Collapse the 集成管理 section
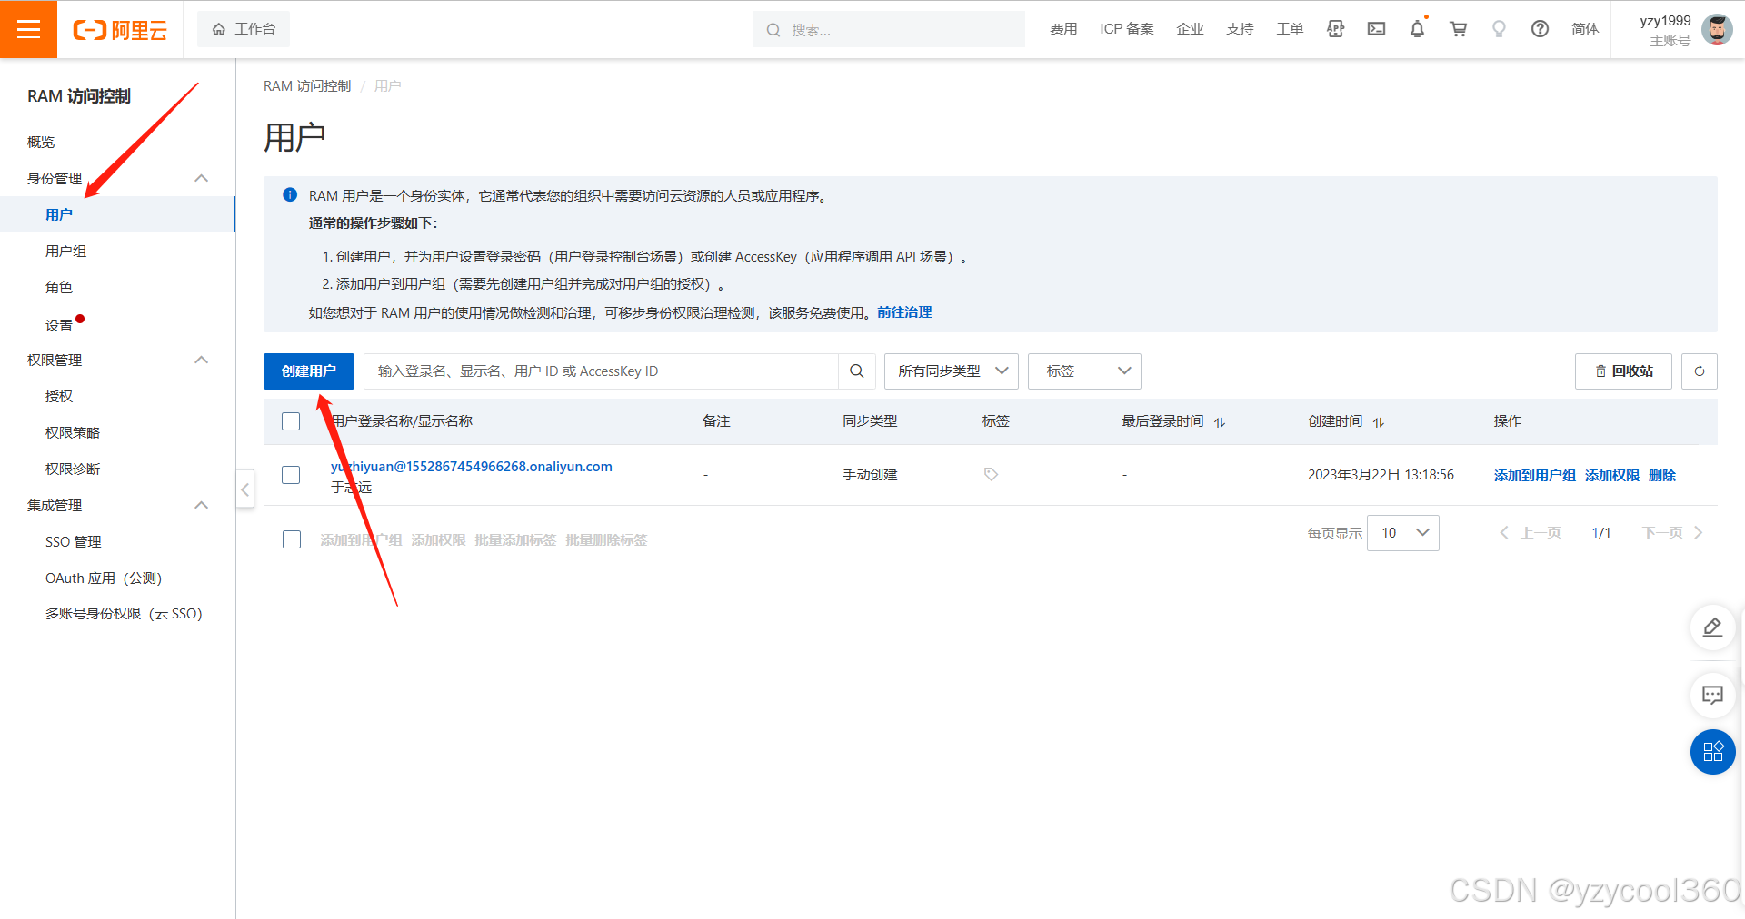 pos(202,505)
